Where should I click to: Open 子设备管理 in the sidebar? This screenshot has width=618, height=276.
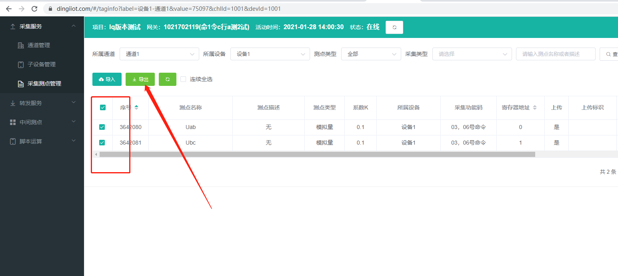(x=41, y=64)
